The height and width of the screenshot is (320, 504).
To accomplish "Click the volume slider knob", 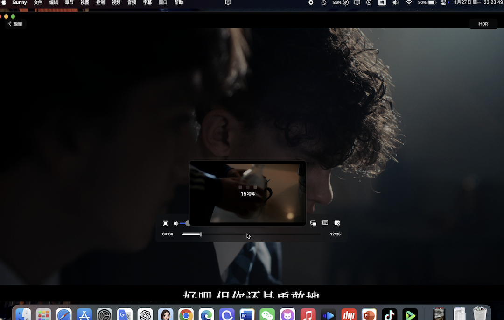I will click(188, 223).
